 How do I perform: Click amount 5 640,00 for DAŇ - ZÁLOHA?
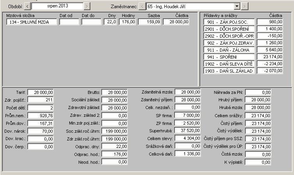(270, 50)
